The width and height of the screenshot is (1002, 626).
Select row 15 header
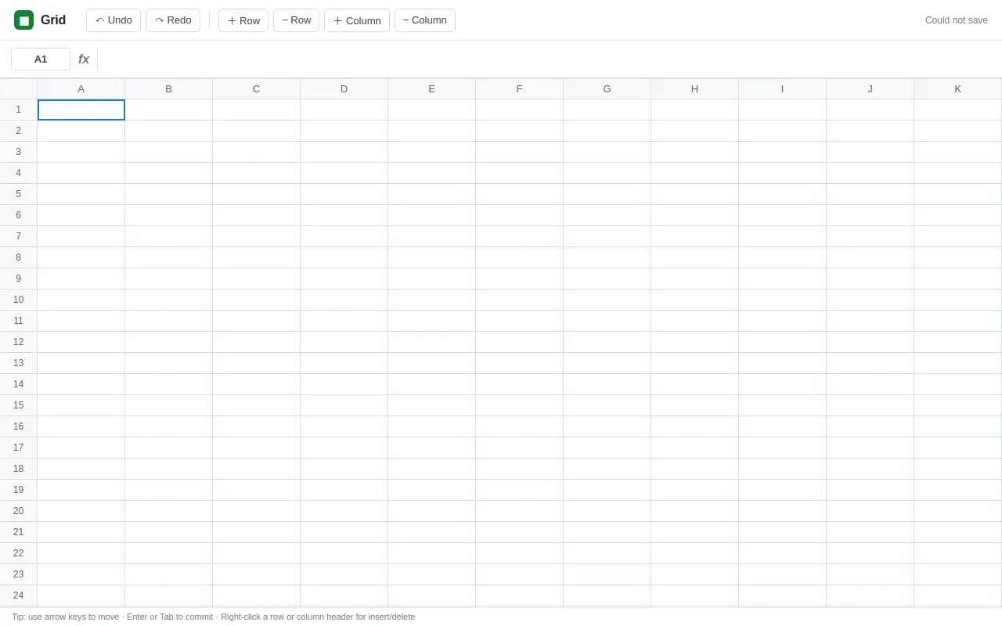(x=19, y=405)
